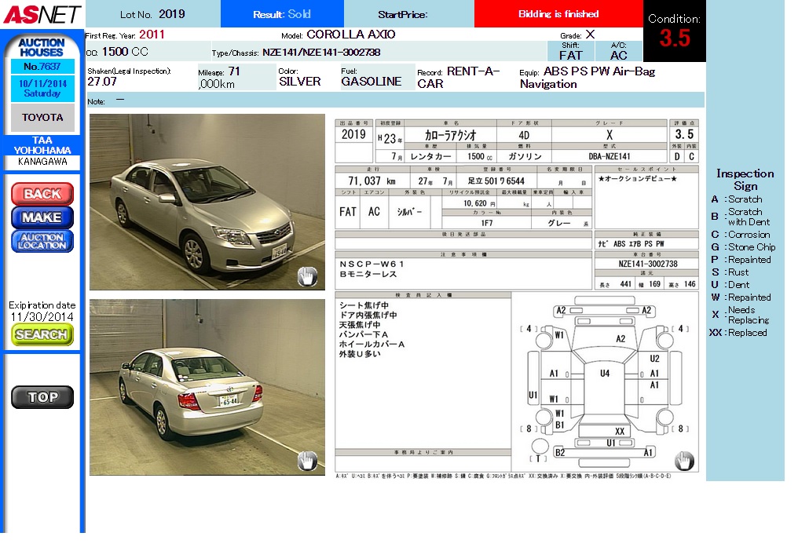Click the hand zoom icon on damage diagram
Viewport: 809px width, 551px height.
(x=684, y=460)
